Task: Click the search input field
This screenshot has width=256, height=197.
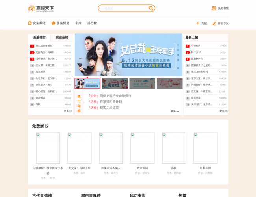Action: coord(126,8)
